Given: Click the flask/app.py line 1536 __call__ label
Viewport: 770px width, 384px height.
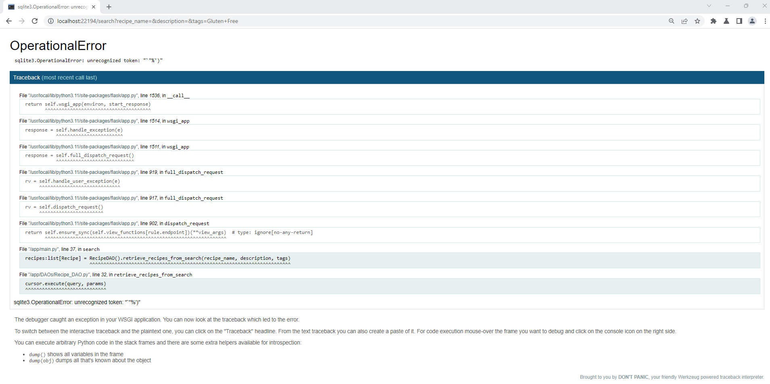Looking at the screenshot, I should (104, 96).
